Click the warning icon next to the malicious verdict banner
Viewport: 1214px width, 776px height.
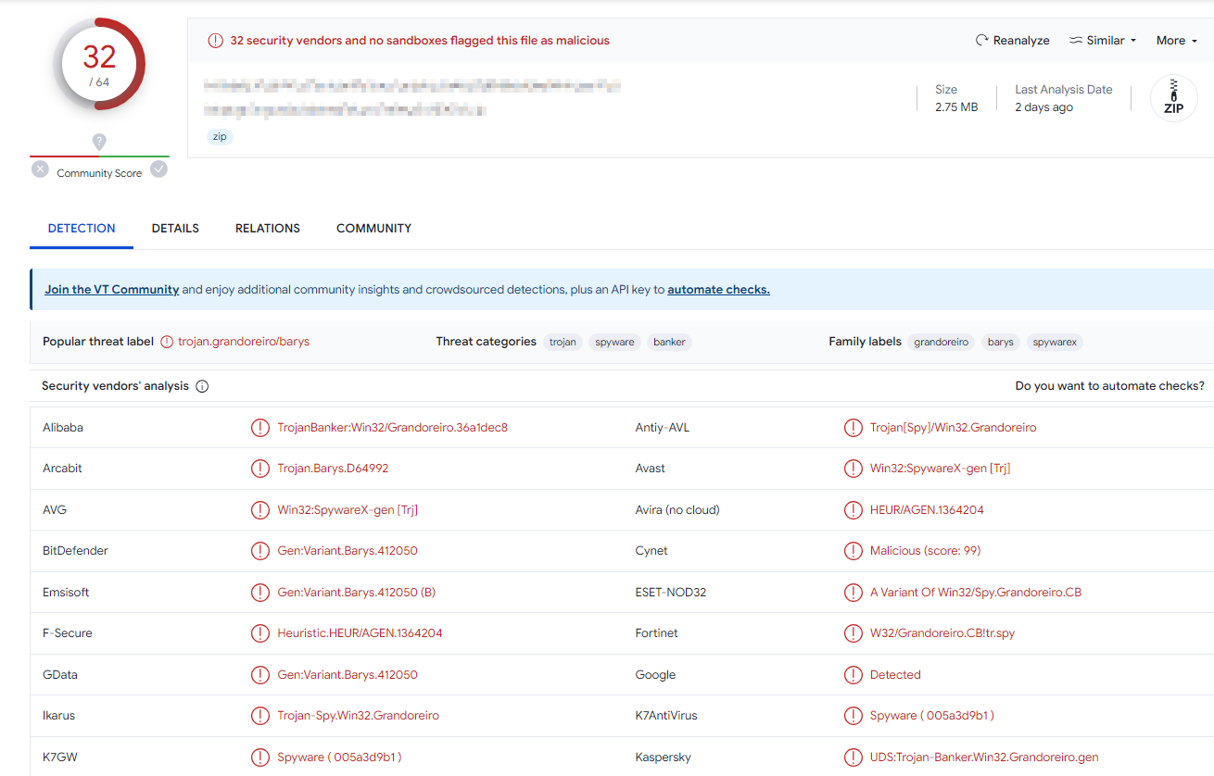tap(215, 40)
